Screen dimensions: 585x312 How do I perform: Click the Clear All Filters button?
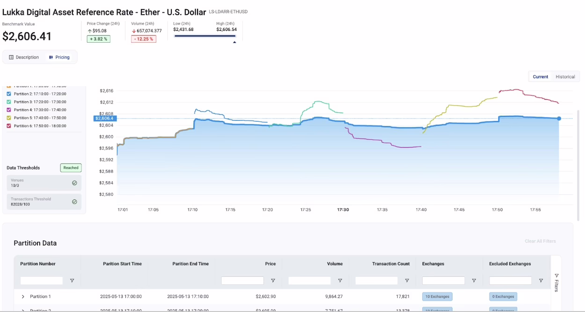[x=541, y=241]
